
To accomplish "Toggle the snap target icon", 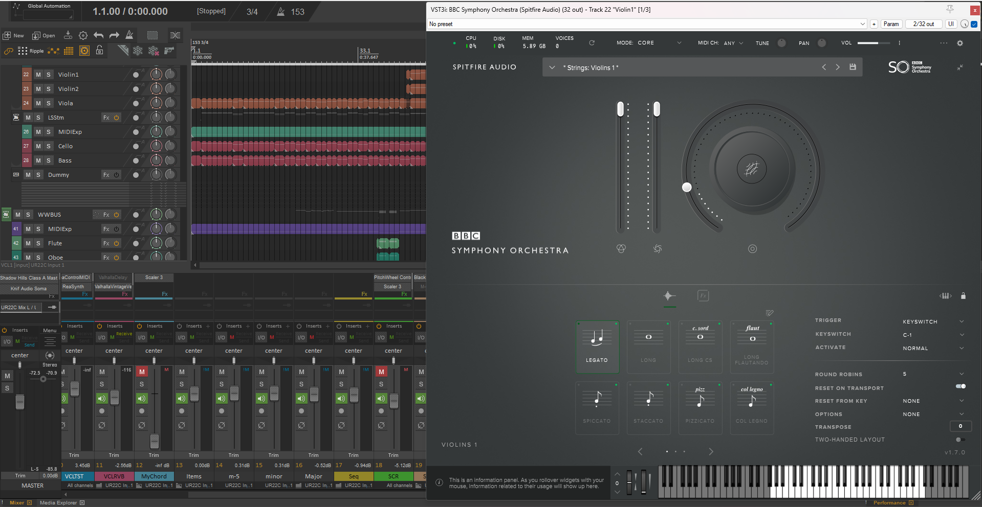I will [x=84, y=51].
